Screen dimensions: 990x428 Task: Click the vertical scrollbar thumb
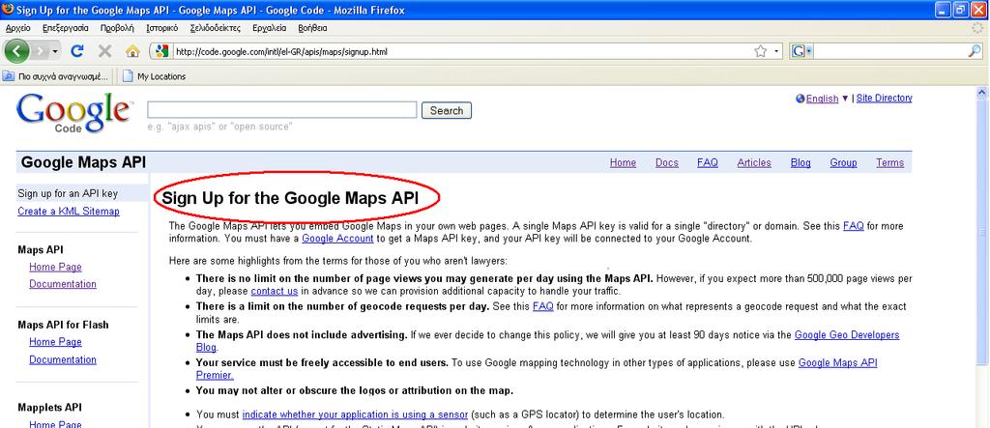[x=982, y=232]
